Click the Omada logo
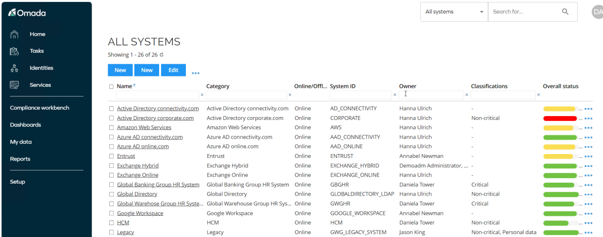The height and width of the screenshot is (237, 603). click(x=27, y=13)
